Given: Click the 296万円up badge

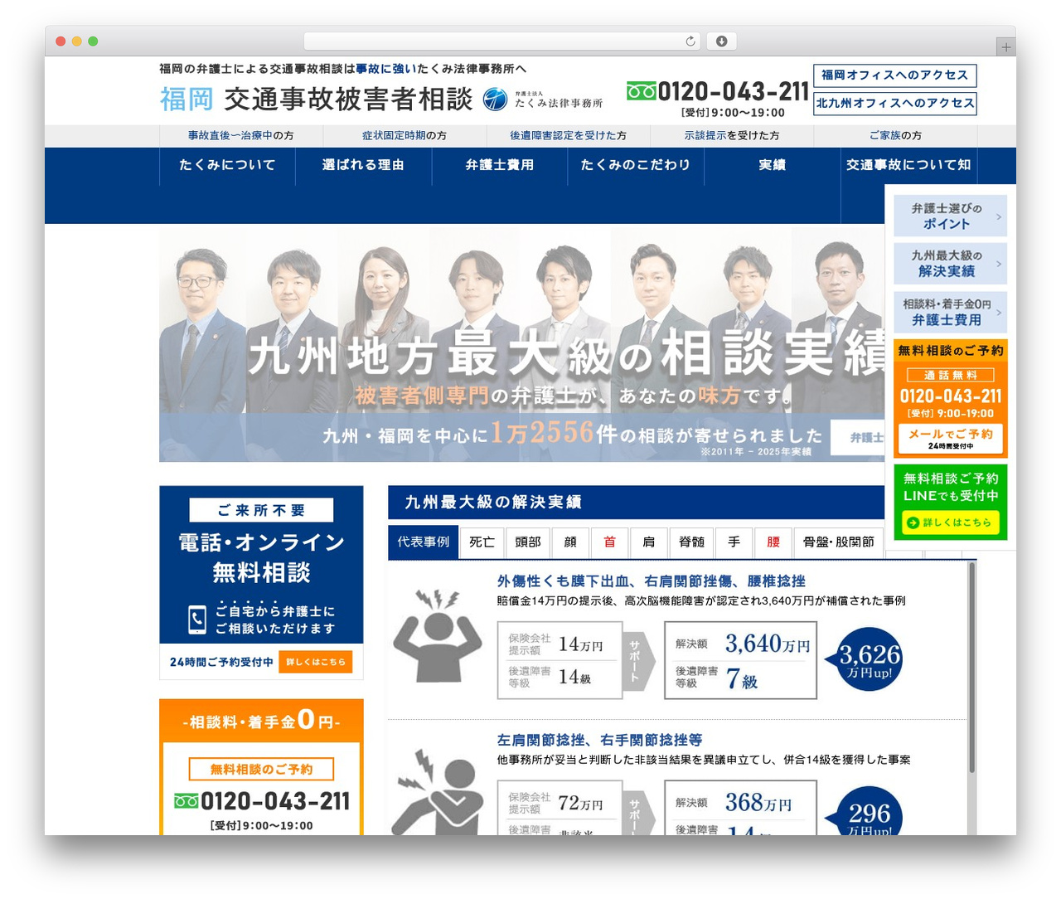Looking at the screenshot, I should (865, 811).
